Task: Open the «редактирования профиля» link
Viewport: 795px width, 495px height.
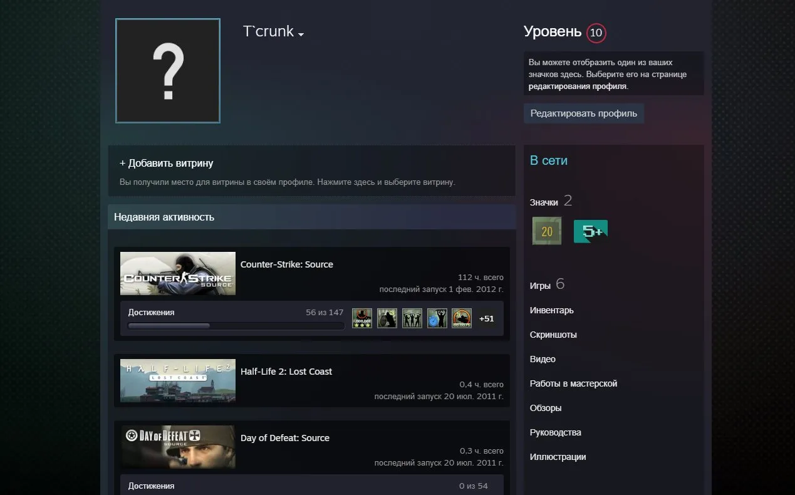Action: pyautogui.click(x=577, y=86)
